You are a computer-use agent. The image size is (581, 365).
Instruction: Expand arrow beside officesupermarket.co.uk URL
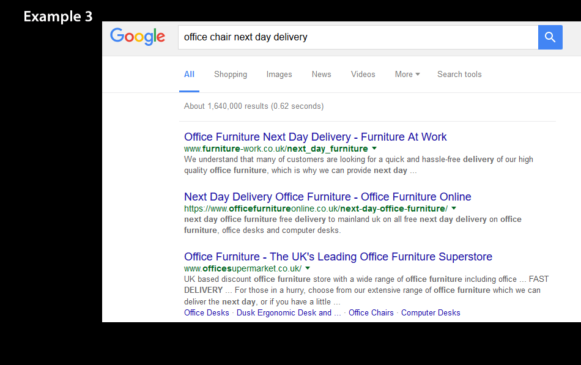308,268
